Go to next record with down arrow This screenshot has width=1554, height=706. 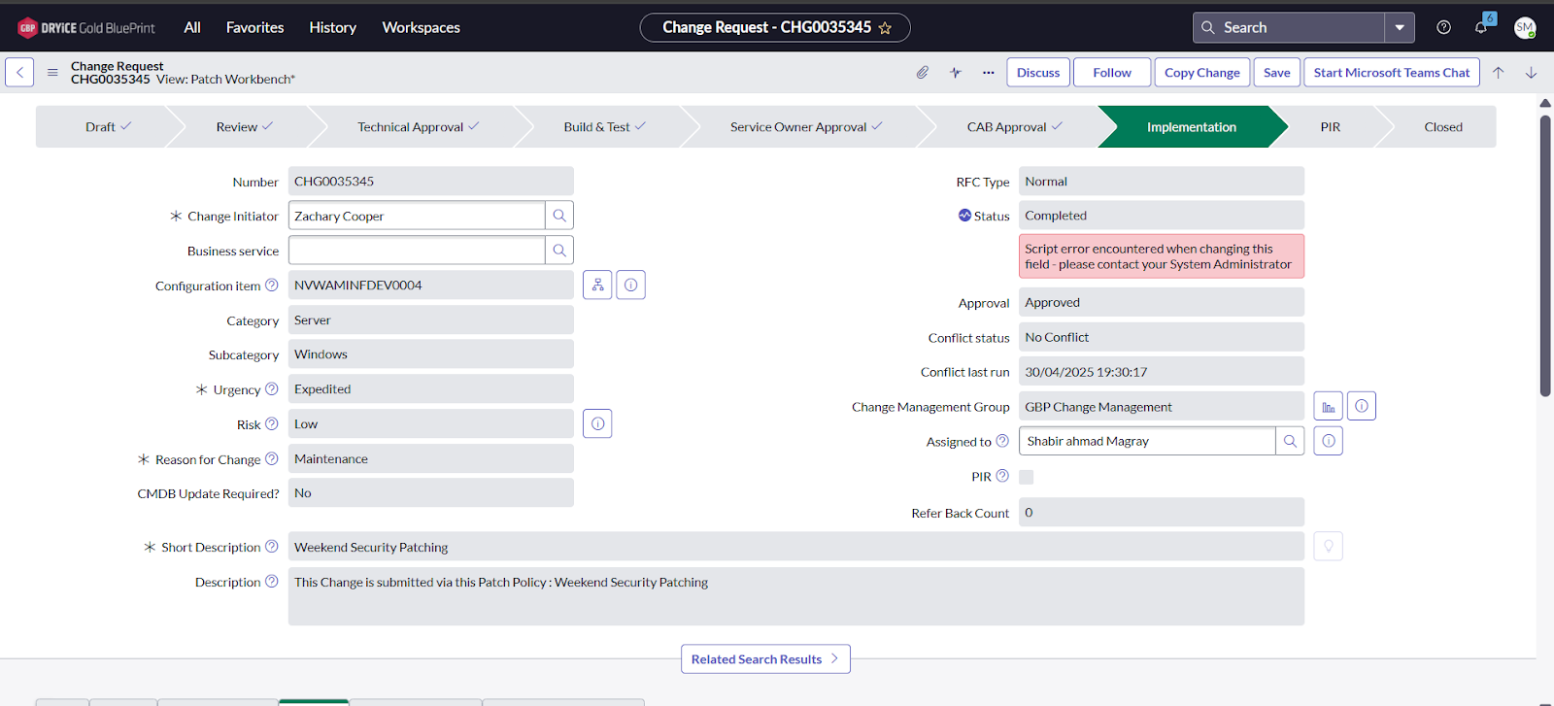(1531, 72)
